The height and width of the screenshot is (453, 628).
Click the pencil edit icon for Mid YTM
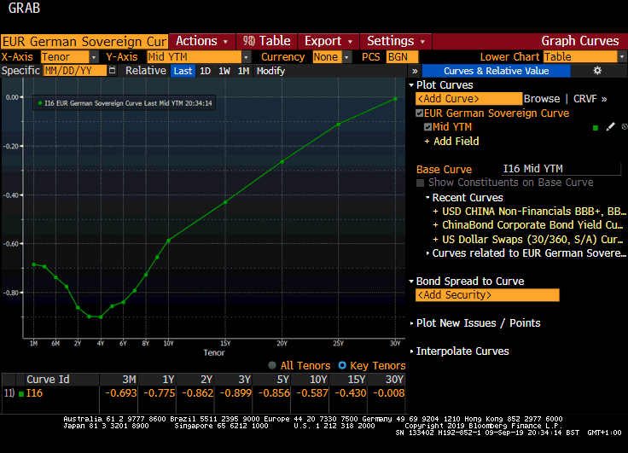pyautogui.click(x=610, y=127)
